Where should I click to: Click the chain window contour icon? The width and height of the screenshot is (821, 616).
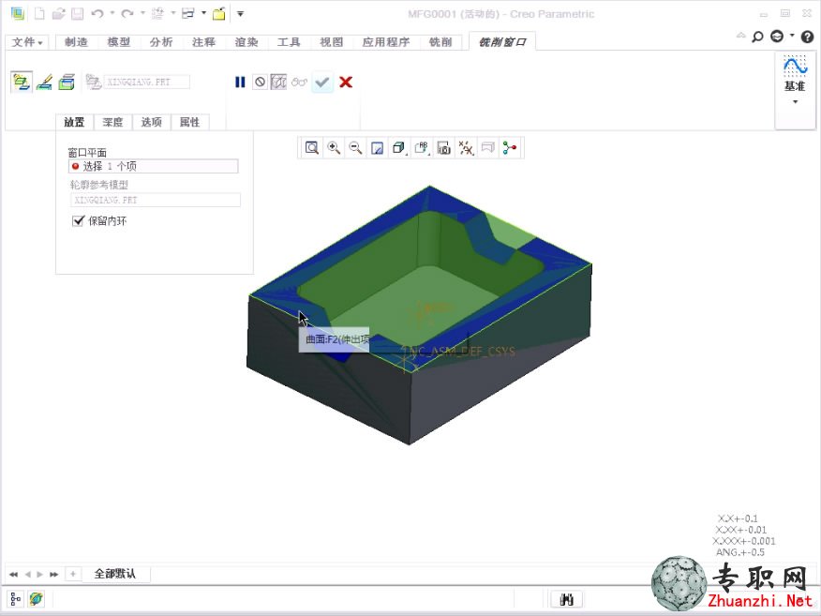point(67,83)
